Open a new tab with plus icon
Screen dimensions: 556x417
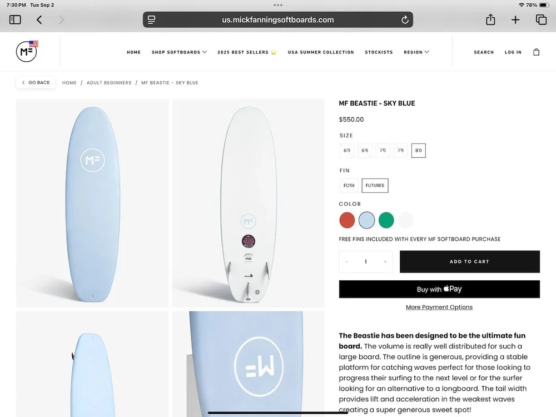pyautogui.click(x=515, y=19)
